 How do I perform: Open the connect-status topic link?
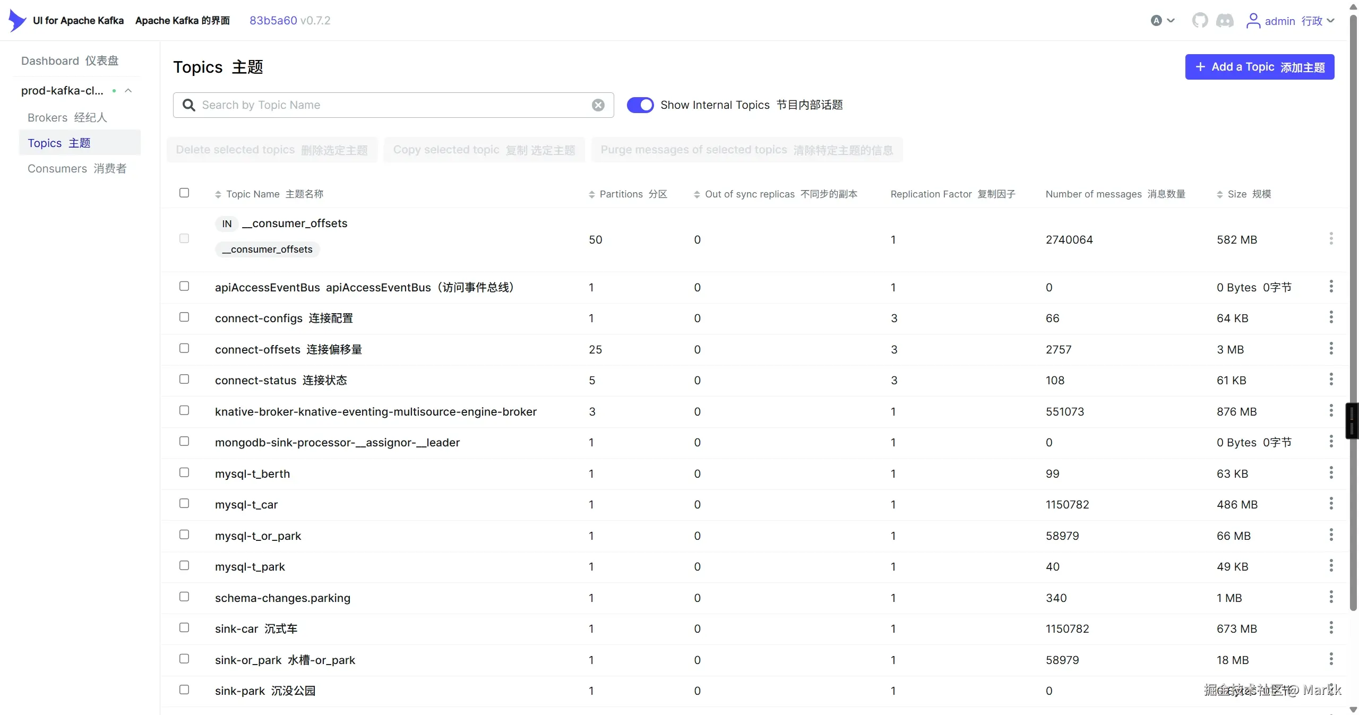coord(281,380)
